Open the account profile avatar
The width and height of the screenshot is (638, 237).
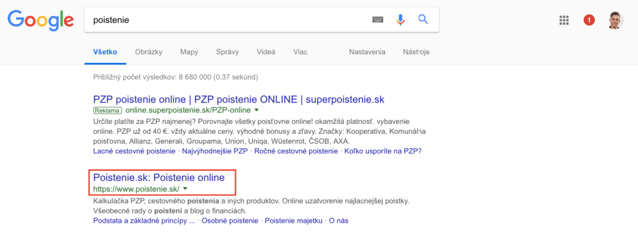(x=616, y=20)
